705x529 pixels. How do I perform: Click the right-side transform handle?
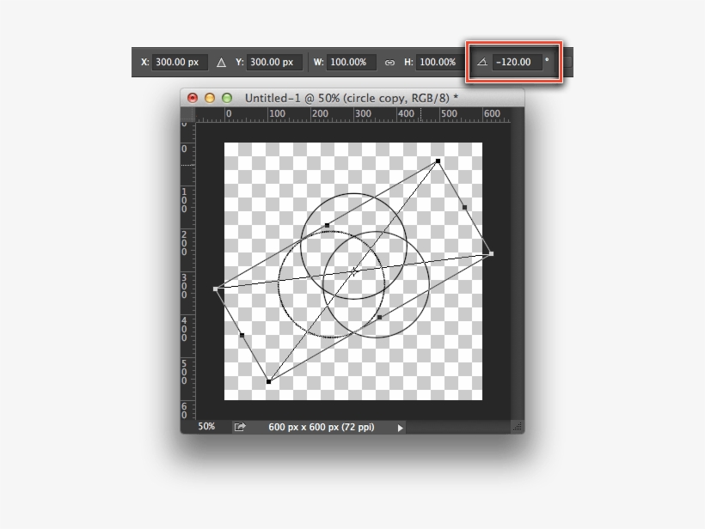[491, 253]
